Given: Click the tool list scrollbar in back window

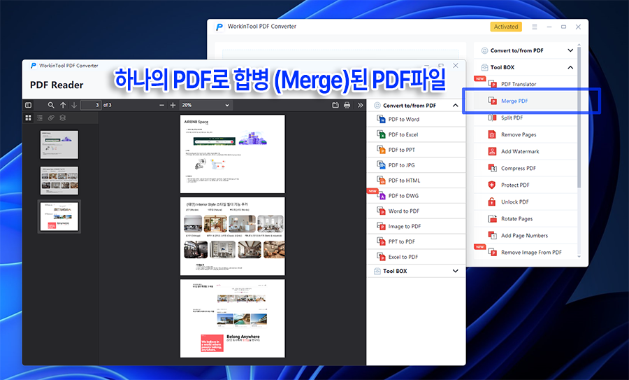Looking at the screenshot, I should point(579,116).
